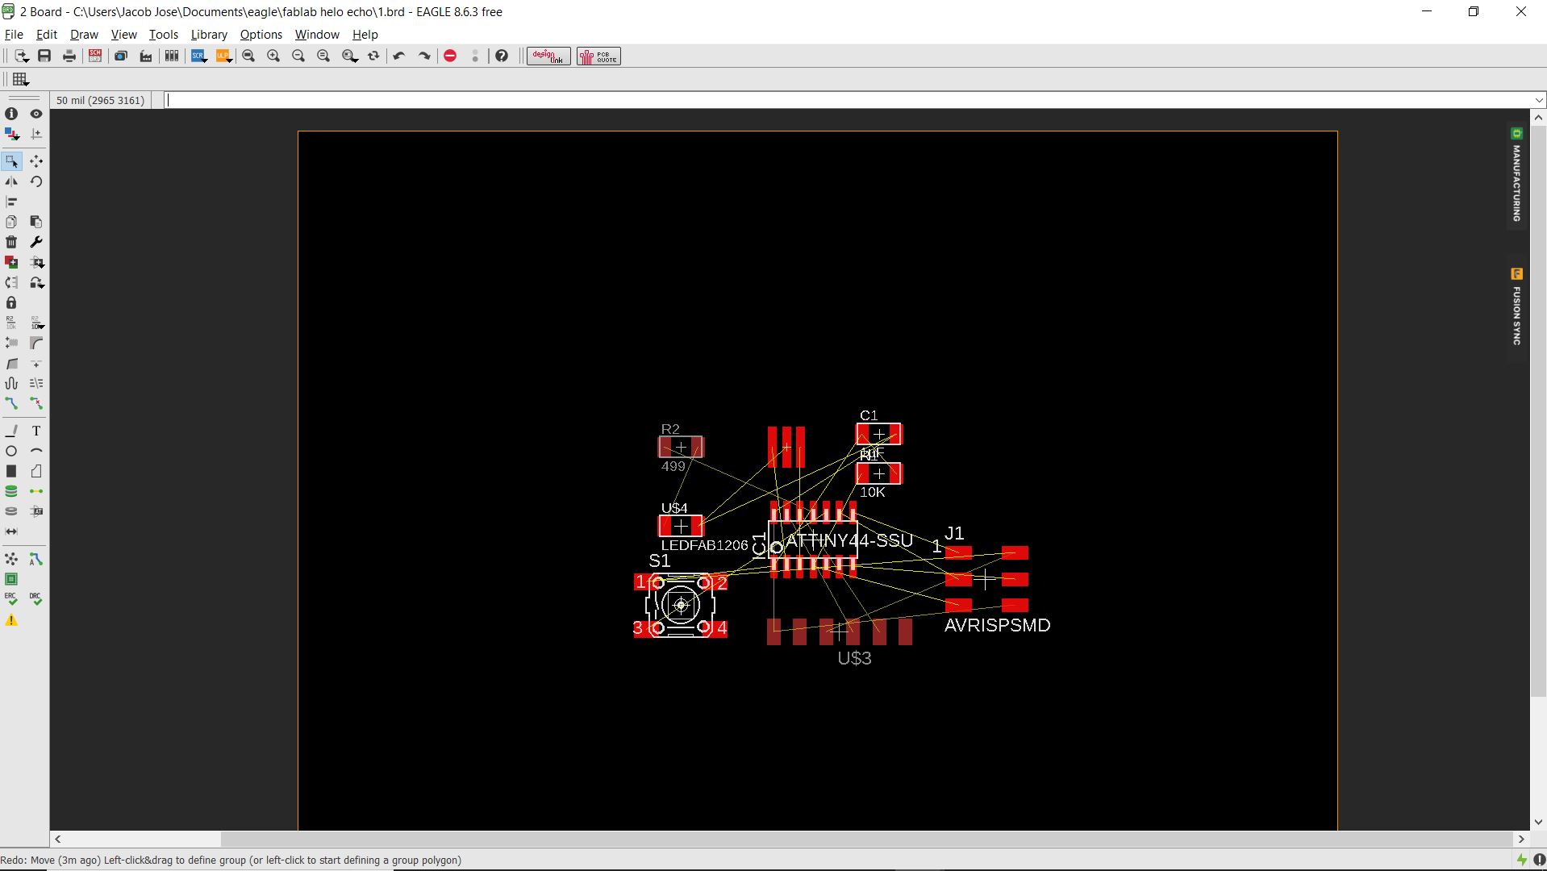Open the Edit menu
Image resolution: width=1547 pixels, height=871 pixels.
pos(47,35)
